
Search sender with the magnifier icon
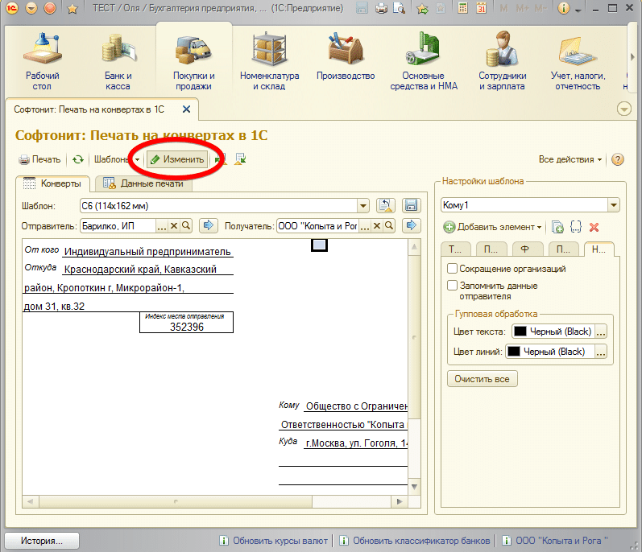click(x=185, y=226)
